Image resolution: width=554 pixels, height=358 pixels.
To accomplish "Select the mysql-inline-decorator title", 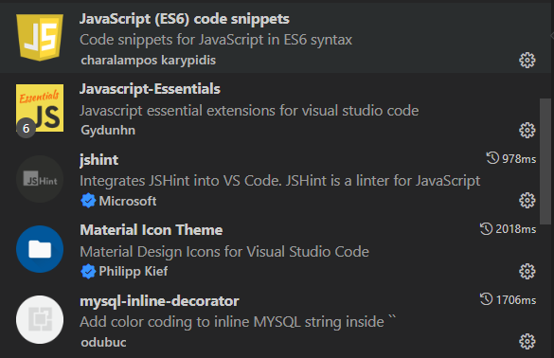I will [x=159, y=301].
